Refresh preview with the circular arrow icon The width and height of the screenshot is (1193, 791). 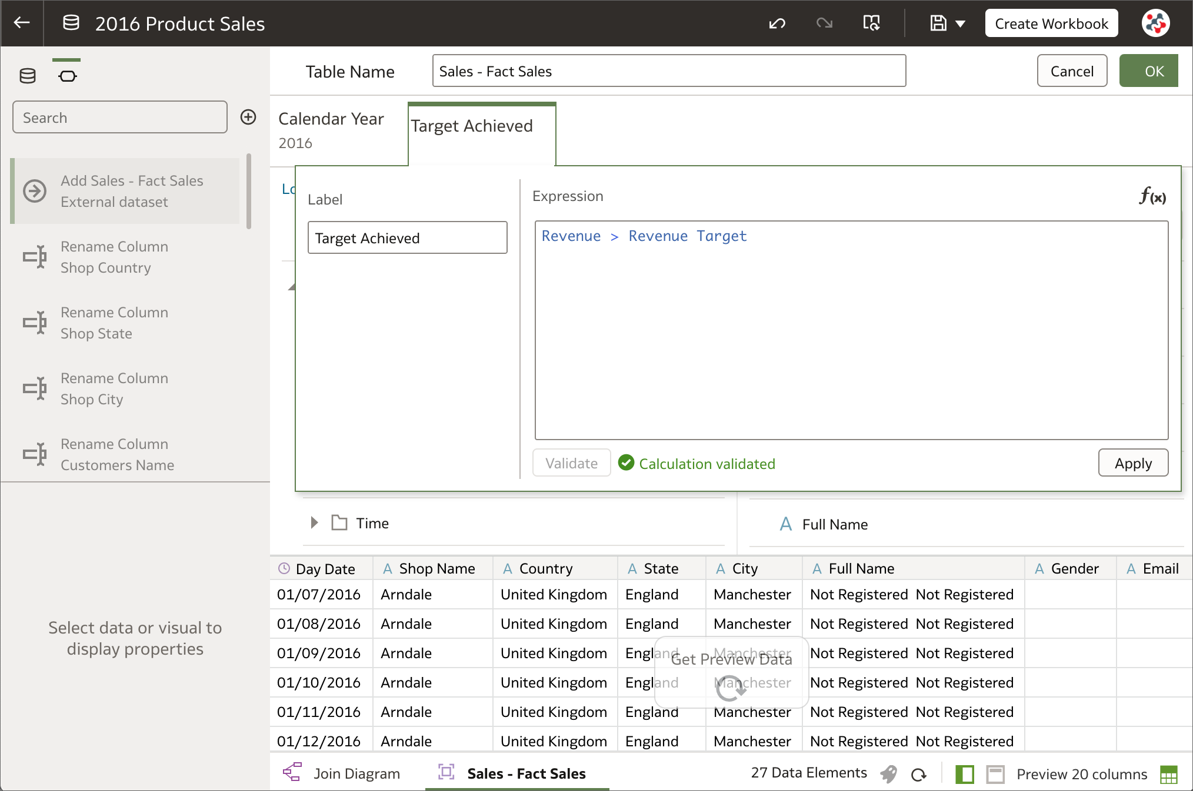pos(918,774)
